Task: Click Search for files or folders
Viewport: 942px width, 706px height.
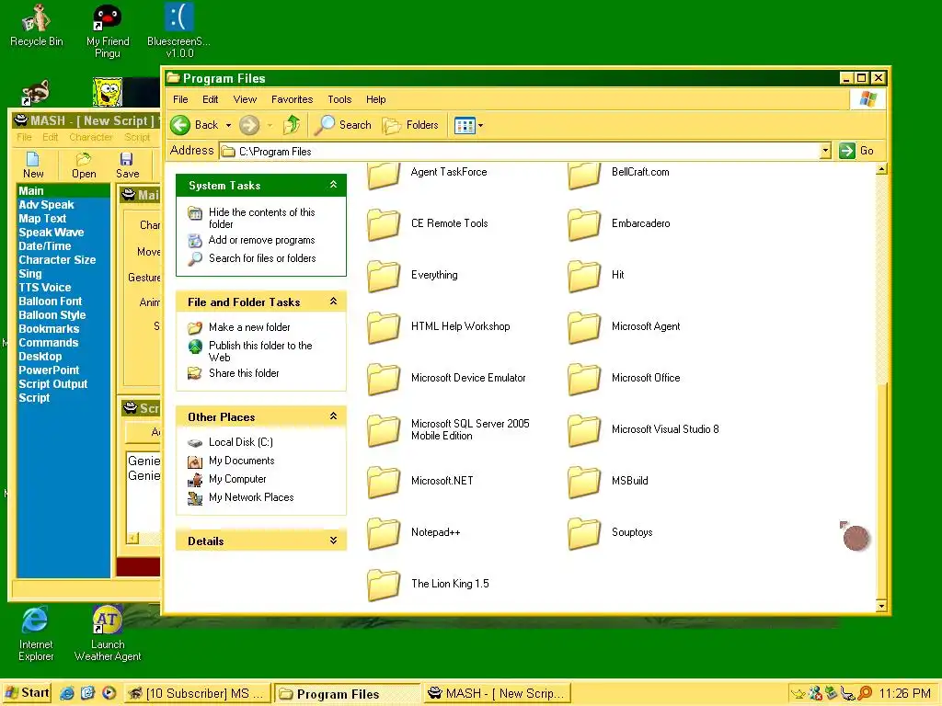Action: click(x=262, y=258)
